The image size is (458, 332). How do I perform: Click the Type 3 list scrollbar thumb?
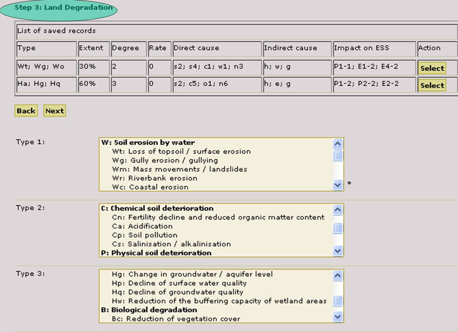click(338, 300)
